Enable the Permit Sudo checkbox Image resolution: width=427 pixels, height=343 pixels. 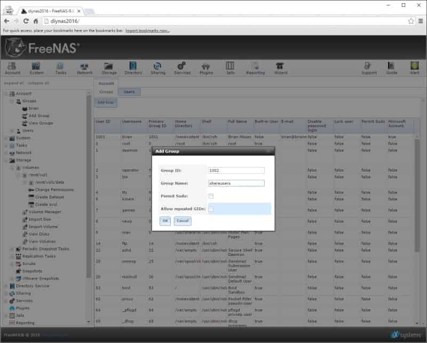tap(211, 196)
